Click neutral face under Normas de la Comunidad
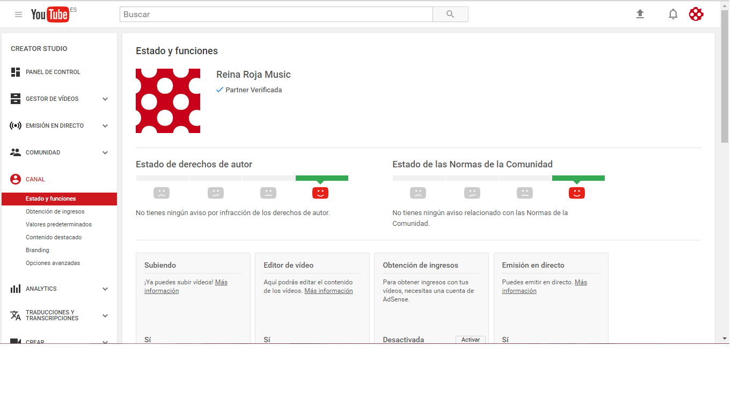 click(525, 193)
